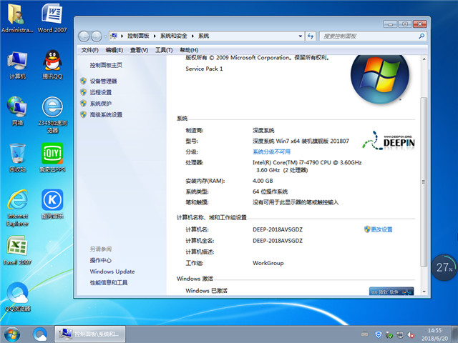Open 2345加速浏览器 desktop shortcut
Screen dimensions: 458x343
52,115
